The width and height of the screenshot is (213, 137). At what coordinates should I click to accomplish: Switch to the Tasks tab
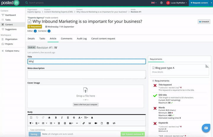pyautogui.click(x=42, y=39)
